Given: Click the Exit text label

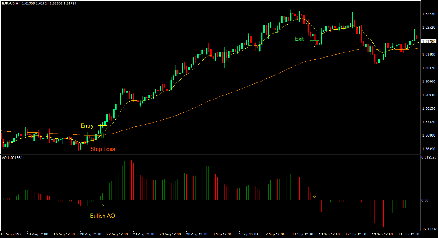Looking at the screenshot, I should click(299, 39).
